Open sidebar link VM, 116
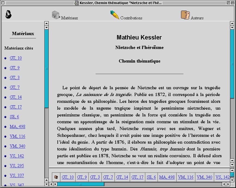 pos(17,136)
